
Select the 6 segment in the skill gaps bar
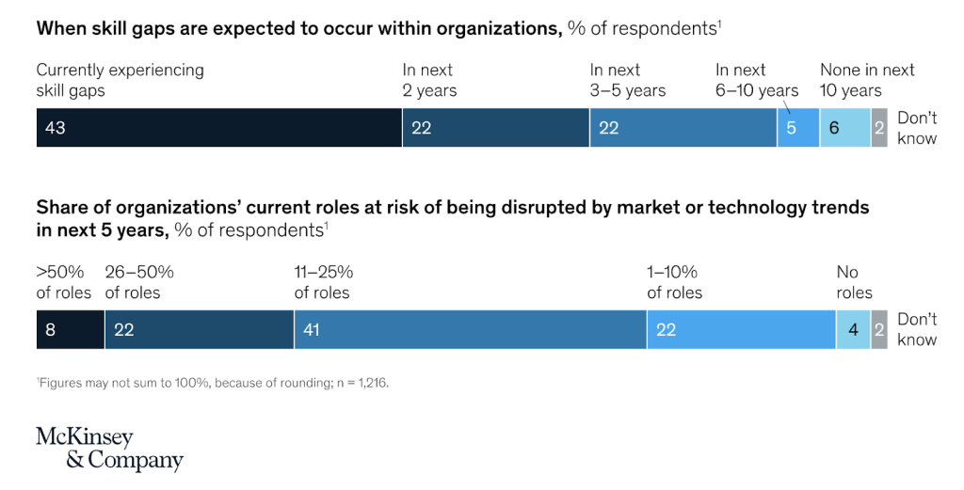(x=844, y=128)
